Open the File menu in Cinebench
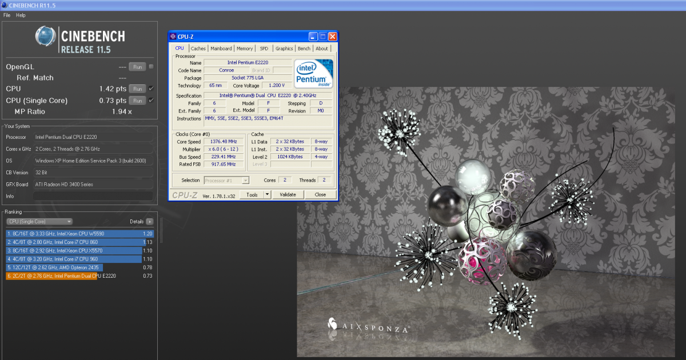686x360 pixels. 7,15
